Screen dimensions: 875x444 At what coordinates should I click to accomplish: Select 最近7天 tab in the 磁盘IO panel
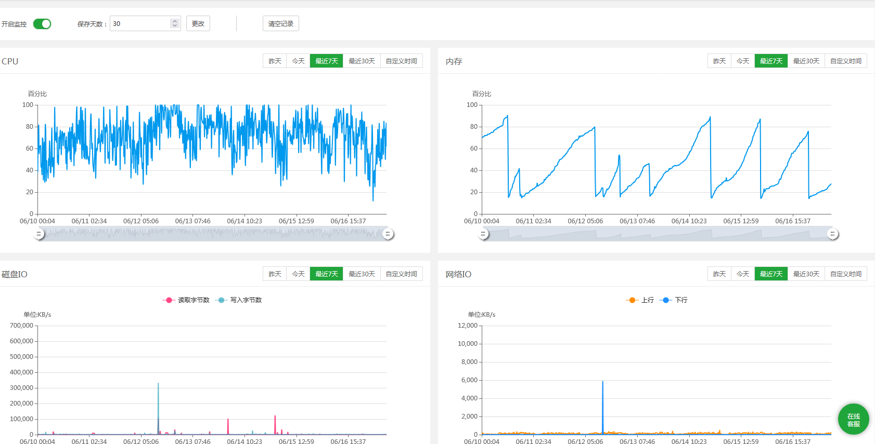[x=327, y=274]
